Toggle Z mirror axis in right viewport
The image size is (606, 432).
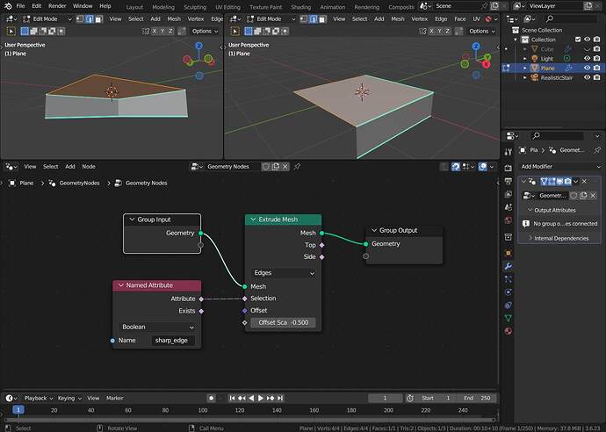(x=447, y=31)
